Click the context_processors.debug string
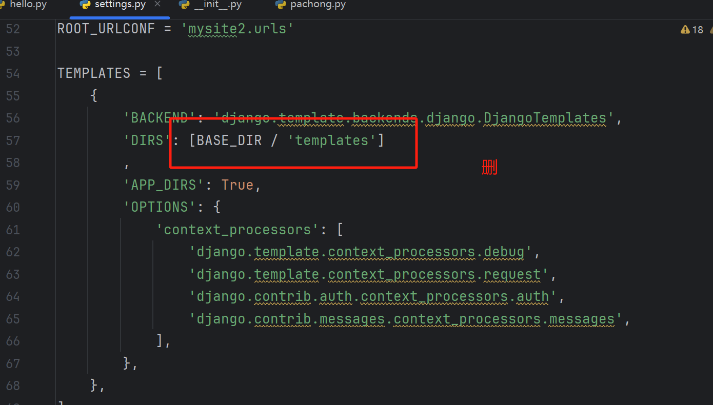The width and height of the screenshot is (713, 405). [361, 252]
